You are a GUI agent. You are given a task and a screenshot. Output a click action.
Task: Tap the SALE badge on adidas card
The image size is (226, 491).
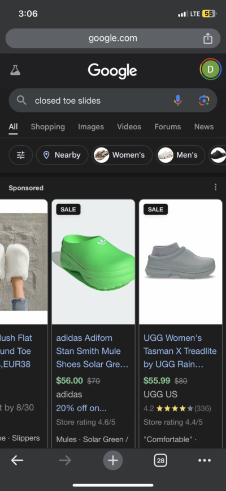tap(68, 209)
